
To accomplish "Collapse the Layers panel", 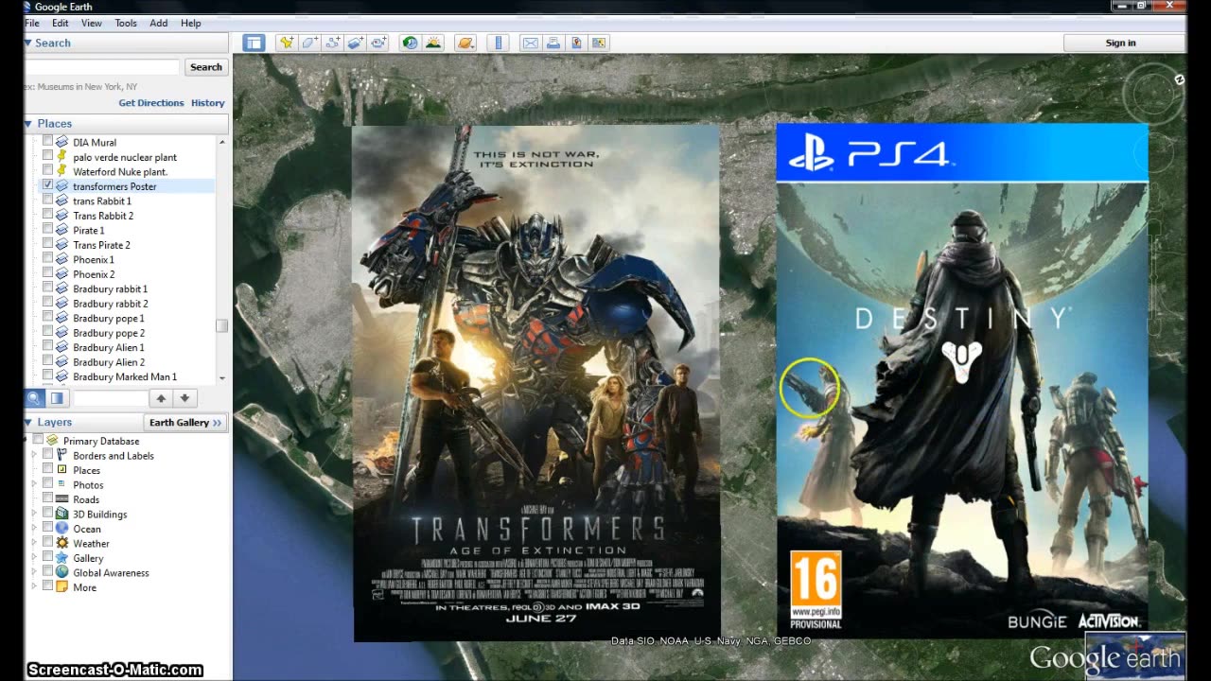I will click(29, 422).
